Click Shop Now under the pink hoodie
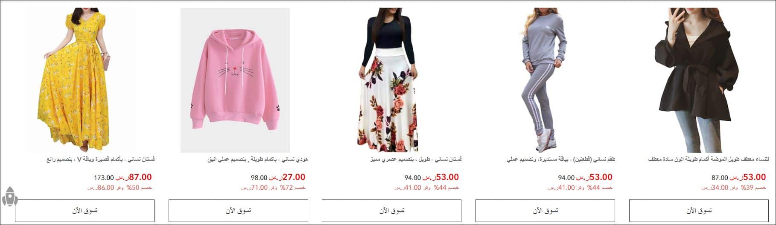This screenshot has width=776, height=225. (x=238, y=211)
